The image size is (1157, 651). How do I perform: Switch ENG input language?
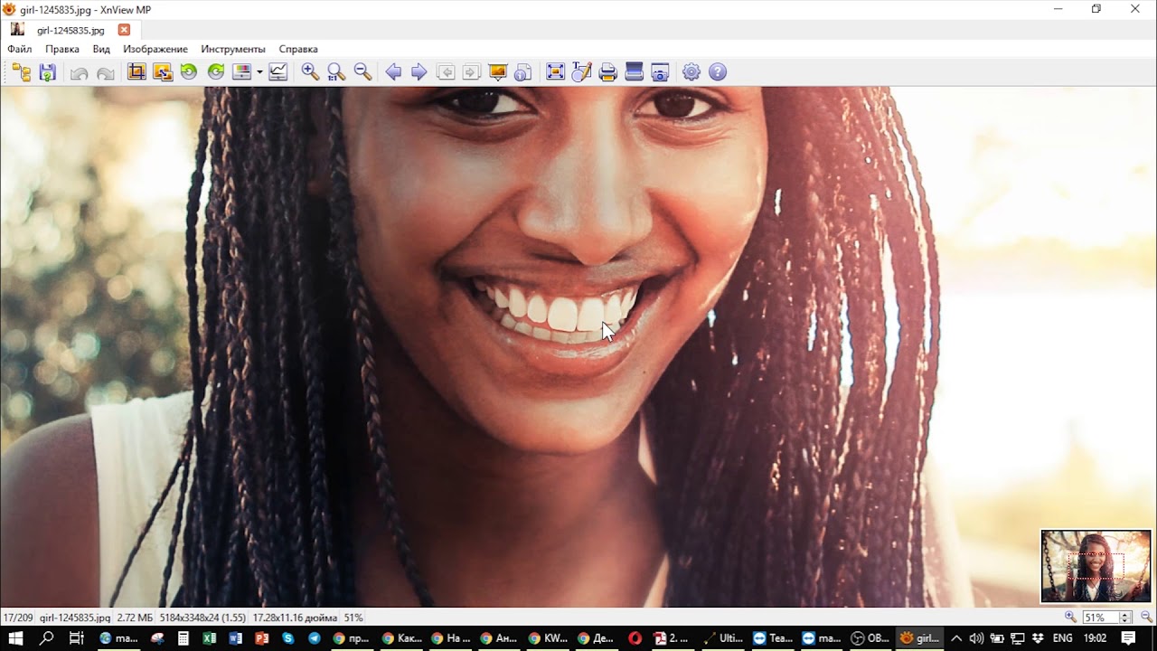[1062, 637]
